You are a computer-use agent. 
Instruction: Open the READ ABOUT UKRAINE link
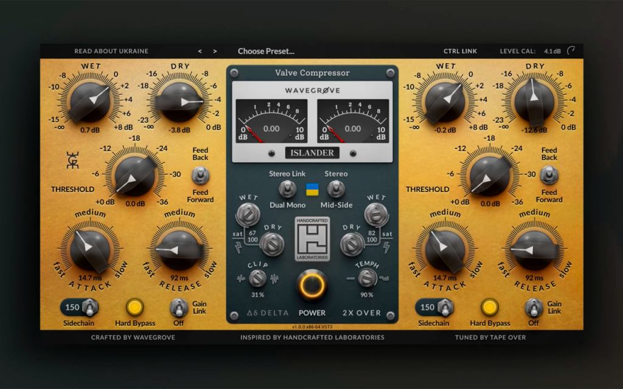(111, 51)
